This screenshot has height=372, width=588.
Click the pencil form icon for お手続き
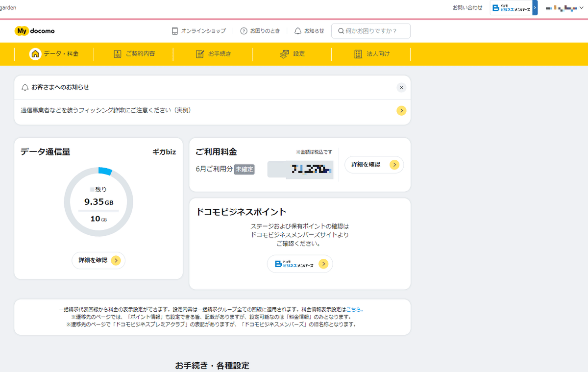tap(199, 54)
